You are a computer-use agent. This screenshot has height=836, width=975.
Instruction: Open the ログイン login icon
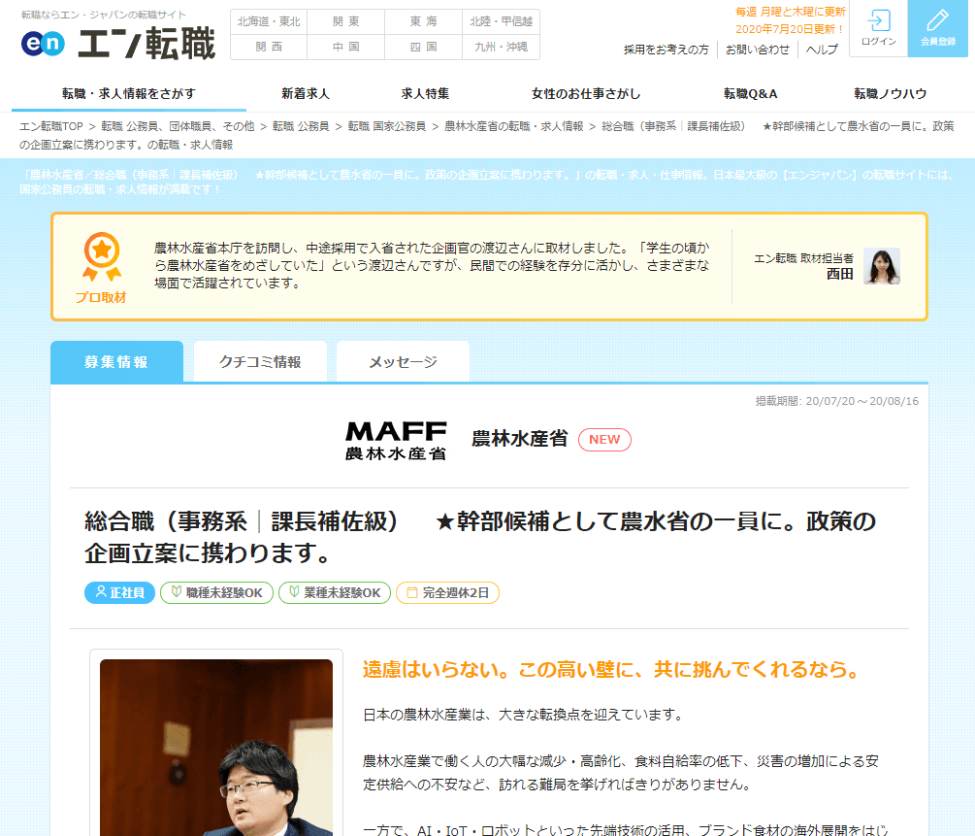pyautogui.click(x=878, y=28)
